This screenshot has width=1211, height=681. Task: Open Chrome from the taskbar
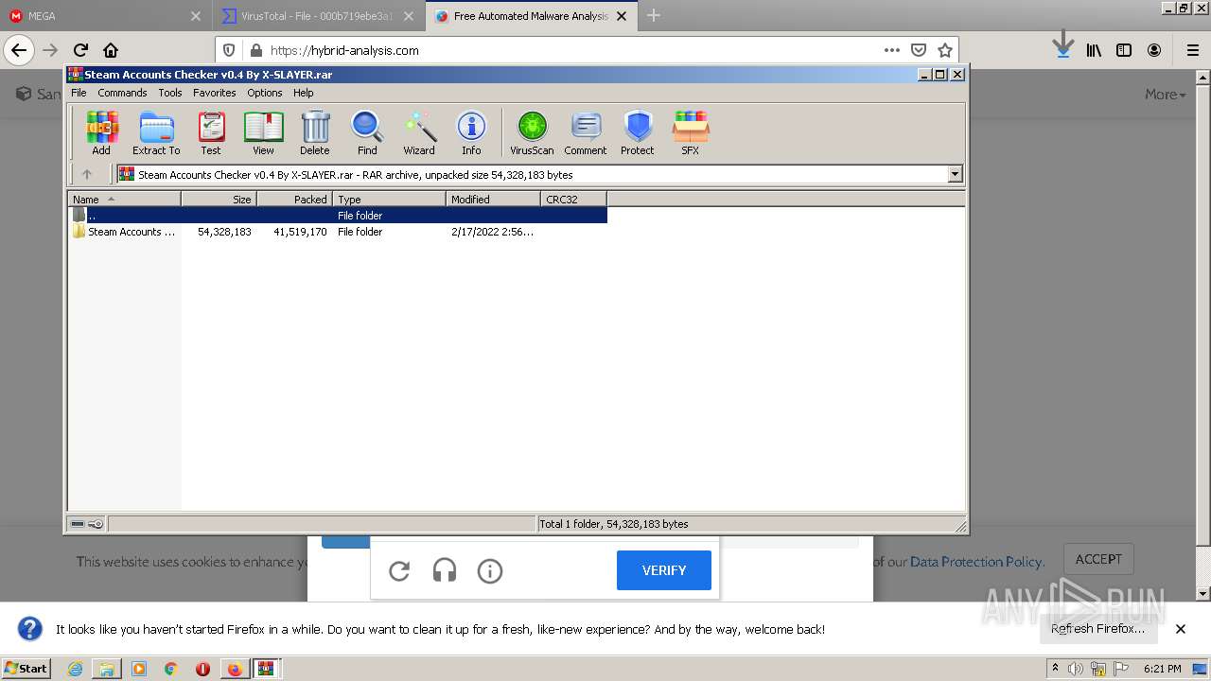click(171, 669)
